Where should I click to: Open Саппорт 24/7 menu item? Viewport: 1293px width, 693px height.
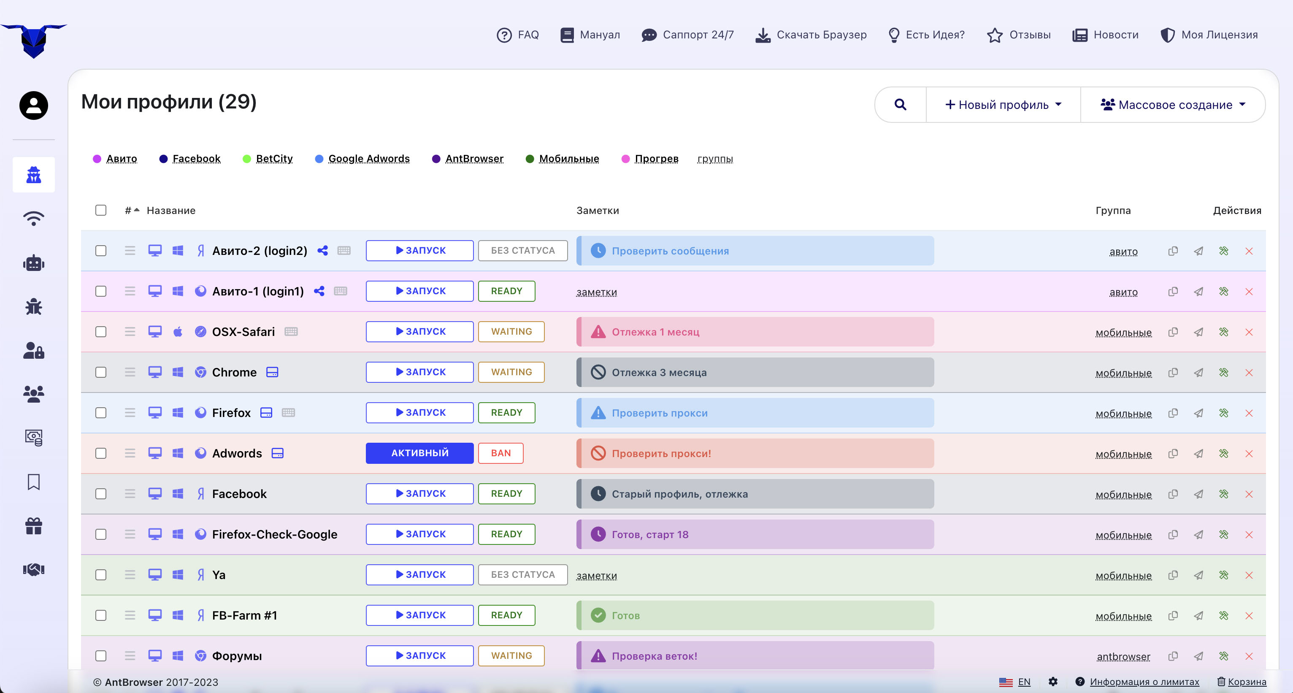click(x=688, y=35)
